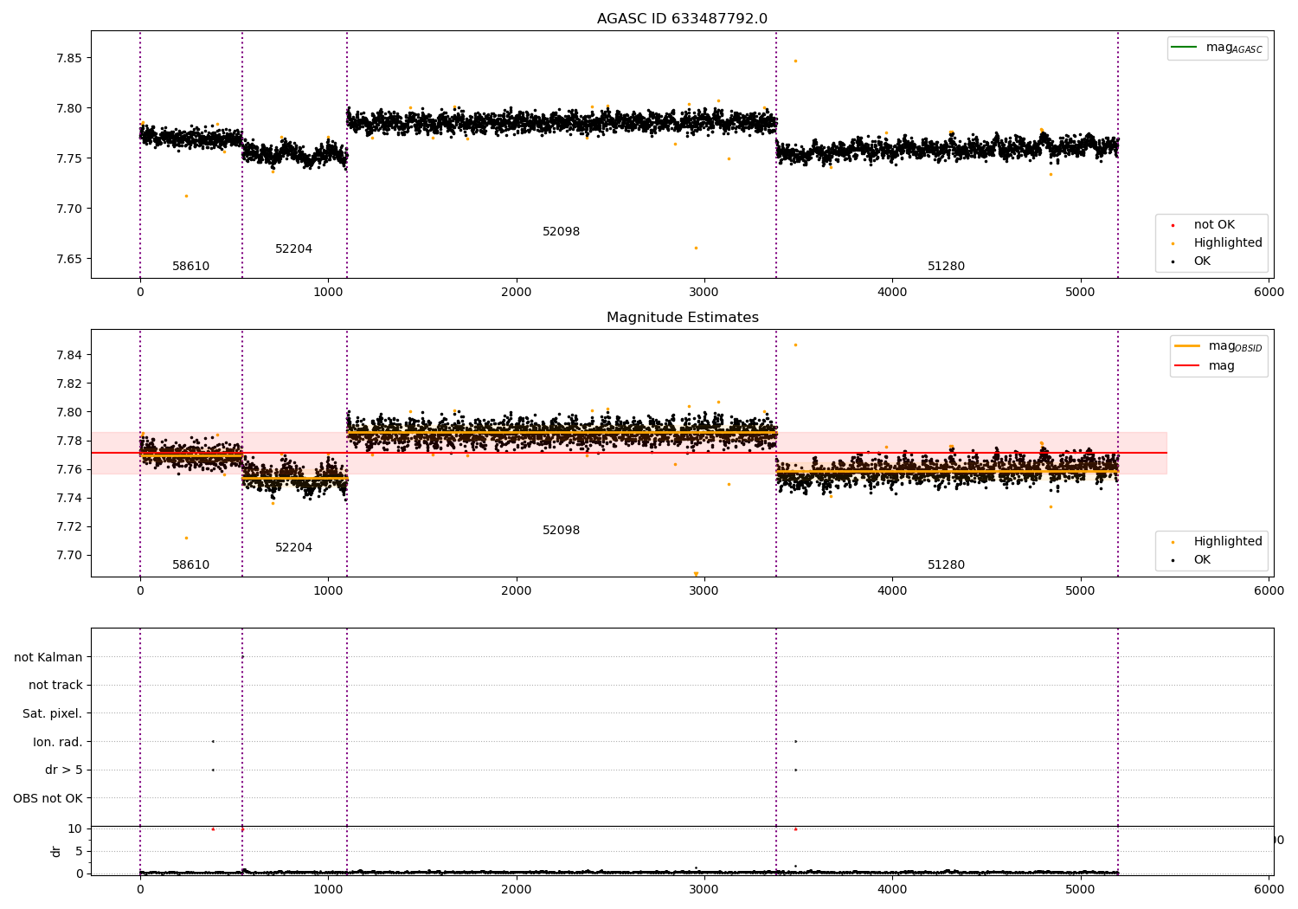Click the 'not Kalman' row label

coord(48,657)
